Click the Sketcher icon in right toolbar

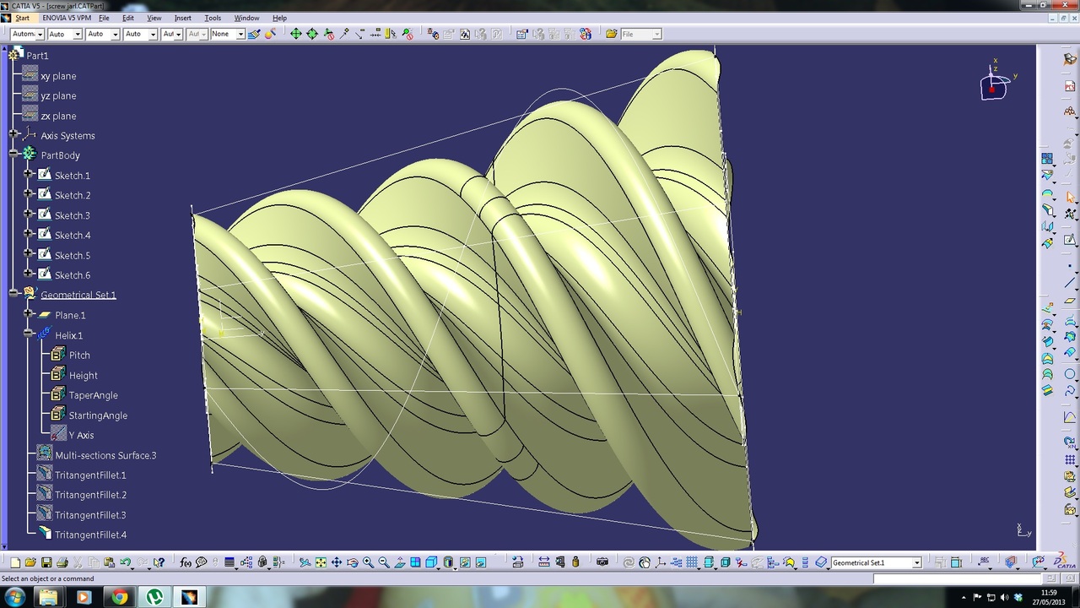click(1070, 240)
